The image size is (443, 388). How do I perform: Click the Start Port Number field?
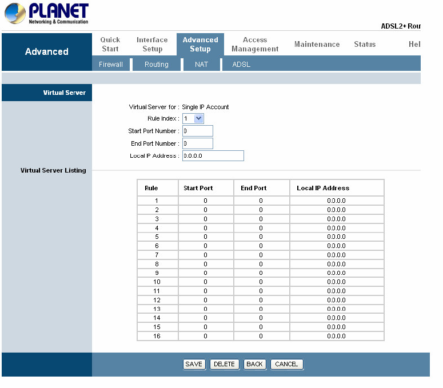(198, 131)
